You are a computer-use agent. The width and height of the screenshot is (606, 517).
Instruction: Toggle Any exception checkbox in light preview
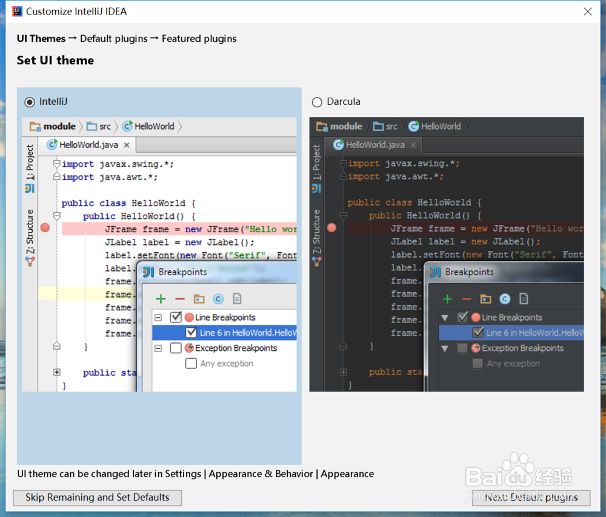click(191, 364)
